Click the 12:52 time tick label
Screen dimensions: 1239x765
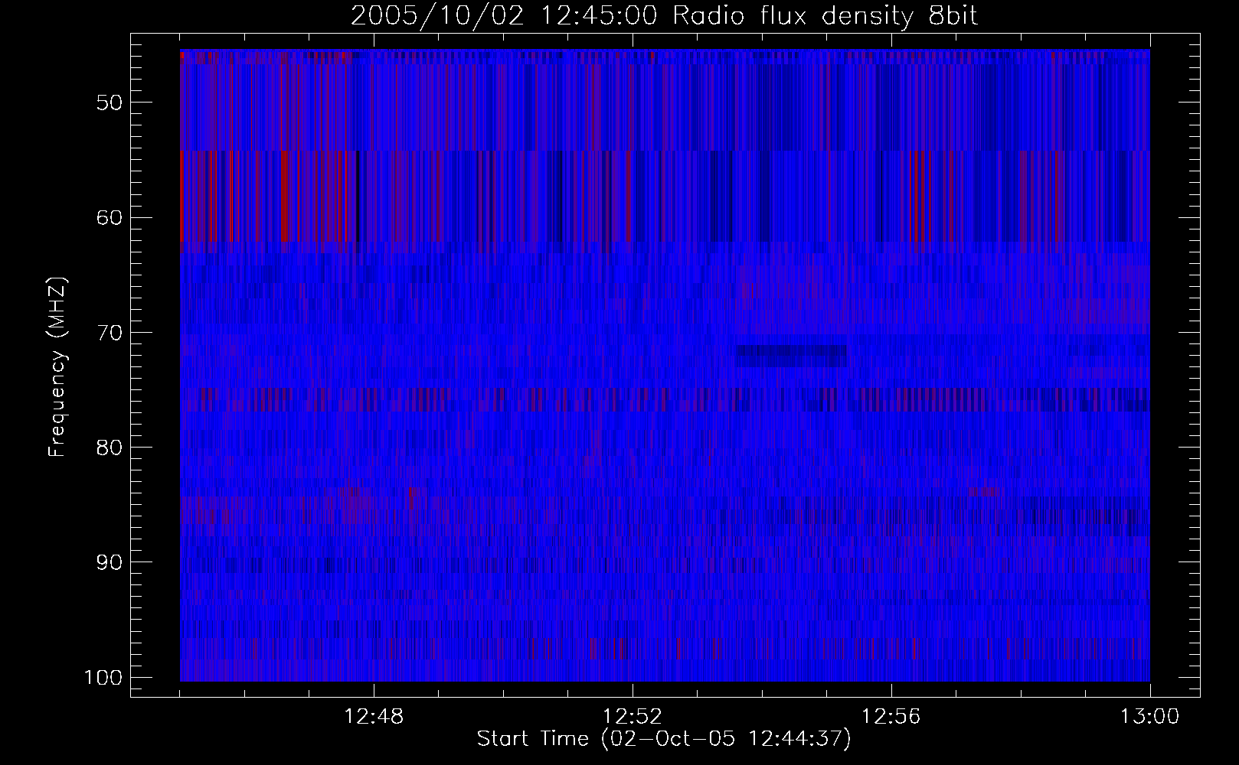click(633, 717)
